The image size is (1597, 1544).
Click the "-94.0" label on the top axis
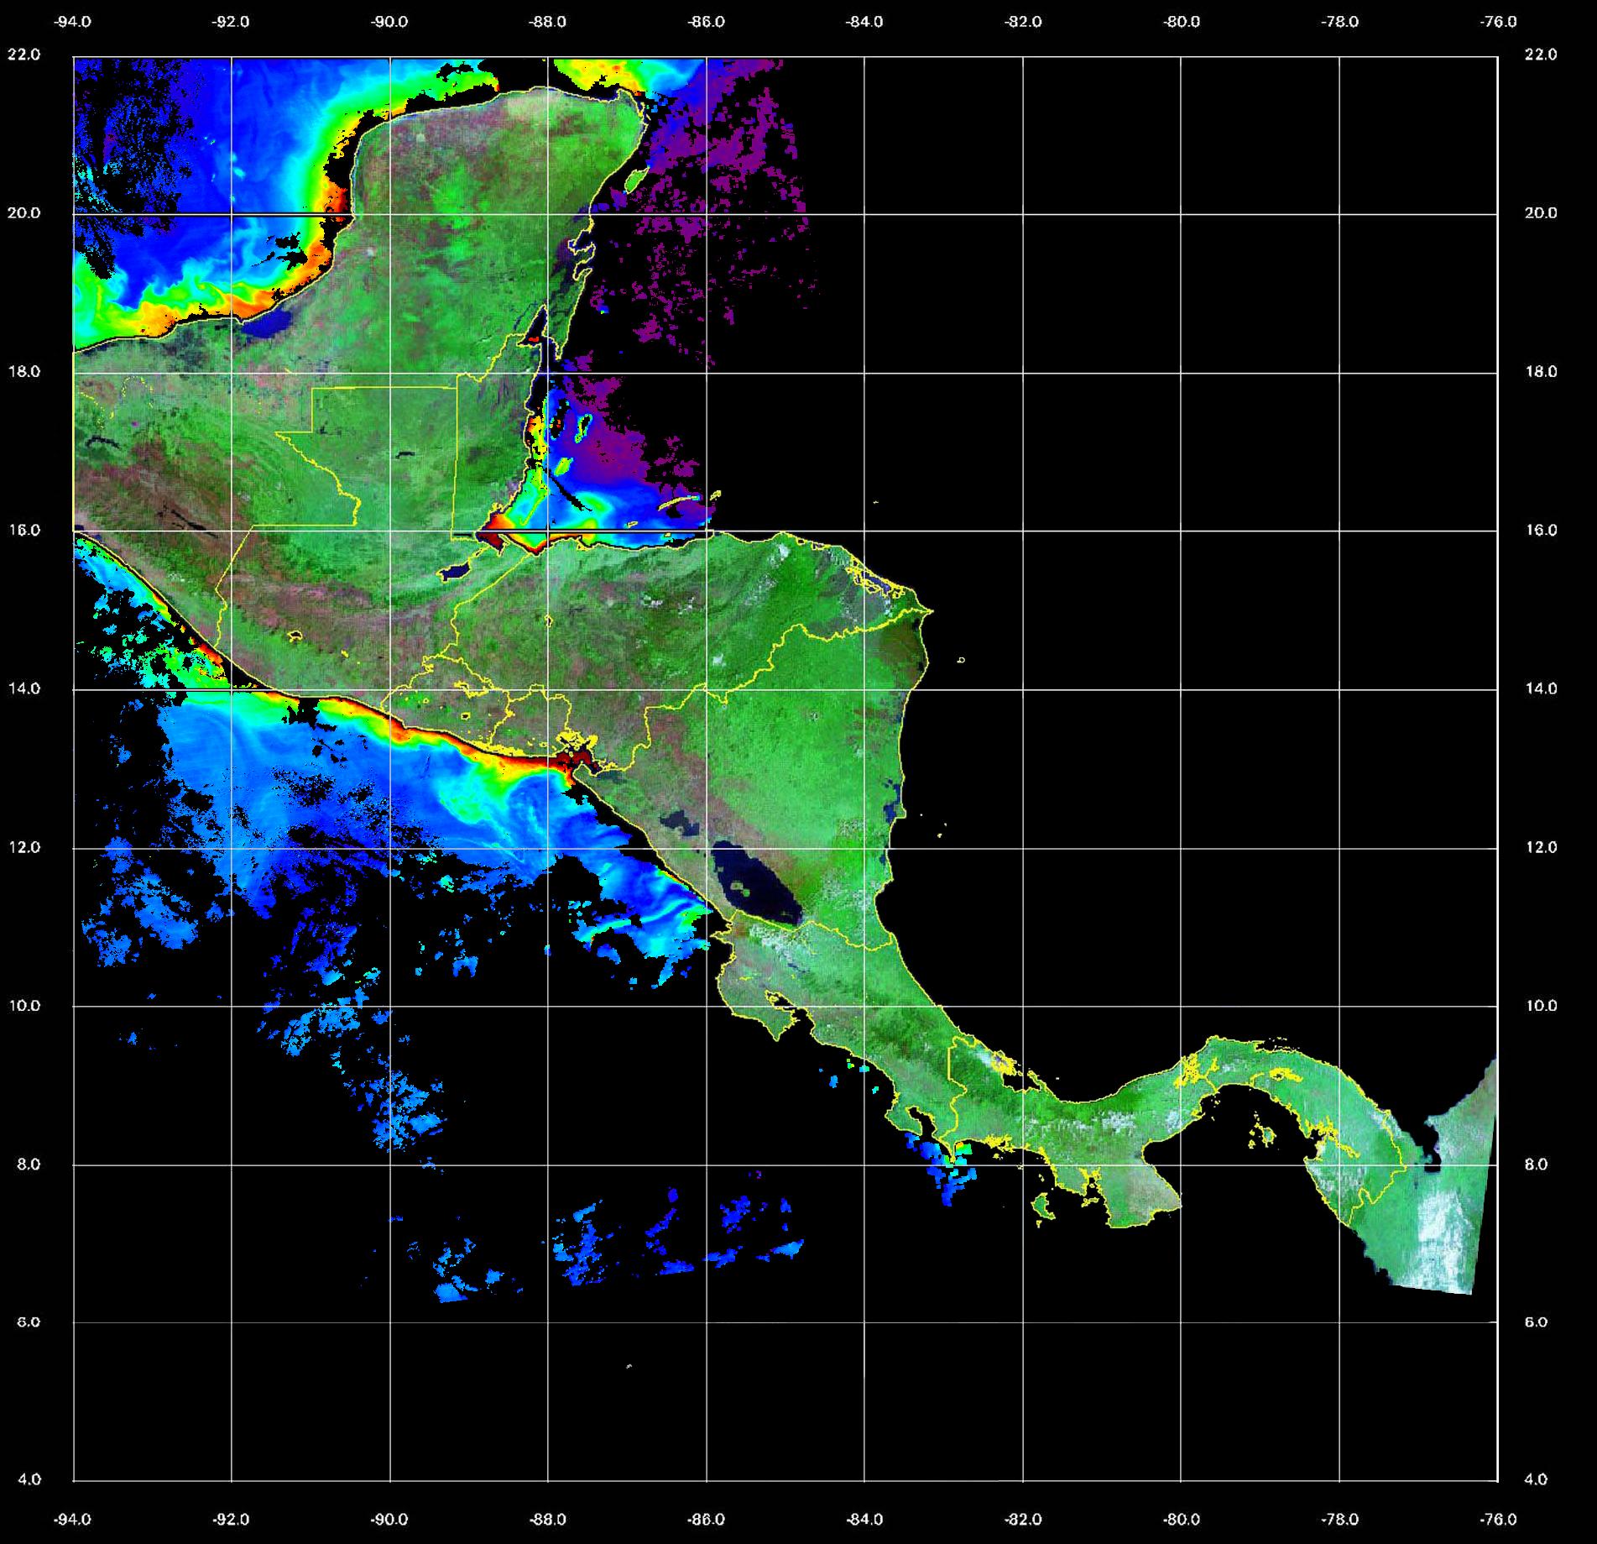[x=73, y=23]
